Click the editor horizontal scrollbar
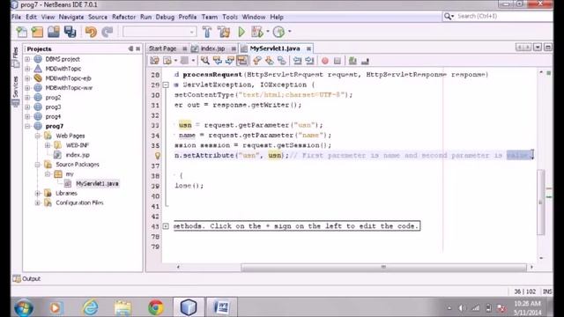564x317 pixels. click(383, 267)
